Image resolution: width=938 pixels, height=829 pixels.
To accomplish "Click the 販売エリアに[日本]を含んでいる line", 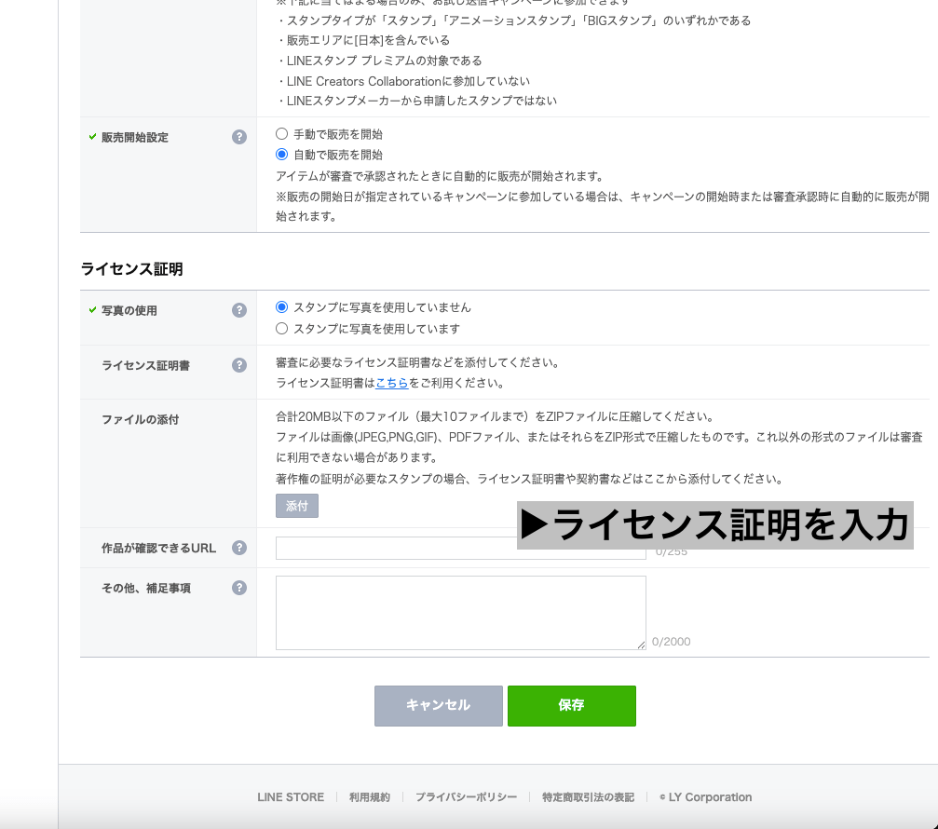I will coord(363,40).
